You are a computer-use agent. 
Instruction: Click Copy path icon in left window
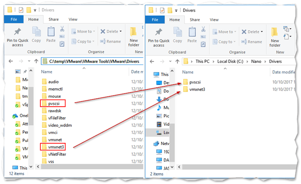(x=62, y=36)
